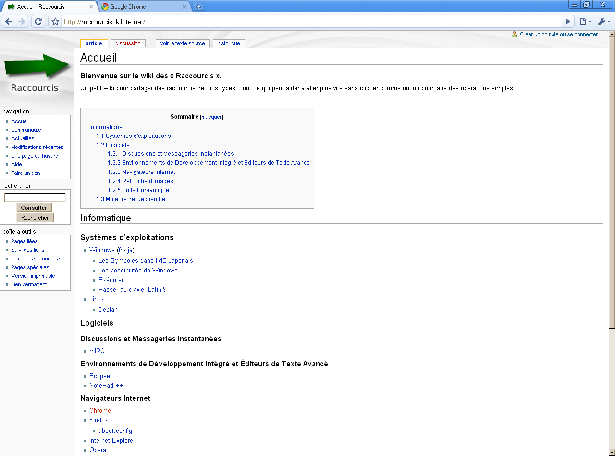Click Copier sur le serveur
This screenshot has height=456, width=615.
(36, 259)
